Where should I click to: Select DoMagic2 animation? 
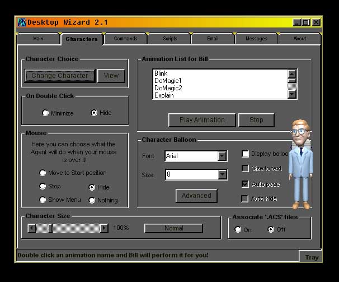coord(220,88)
